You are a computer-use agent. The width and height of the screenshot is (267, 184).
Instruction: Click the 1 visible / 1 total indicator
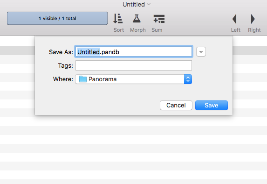(57, 18)
